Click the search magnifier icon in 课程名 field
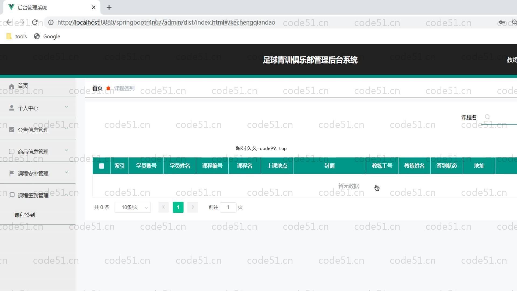This screenshot has width=517, height=291. [487, 117]
